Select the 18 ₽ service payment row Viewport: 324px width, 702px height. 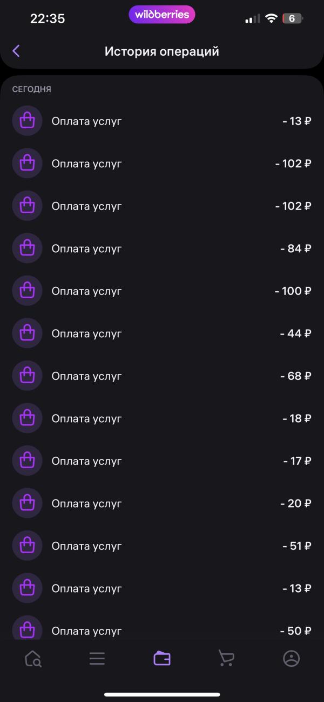[162, 418]
